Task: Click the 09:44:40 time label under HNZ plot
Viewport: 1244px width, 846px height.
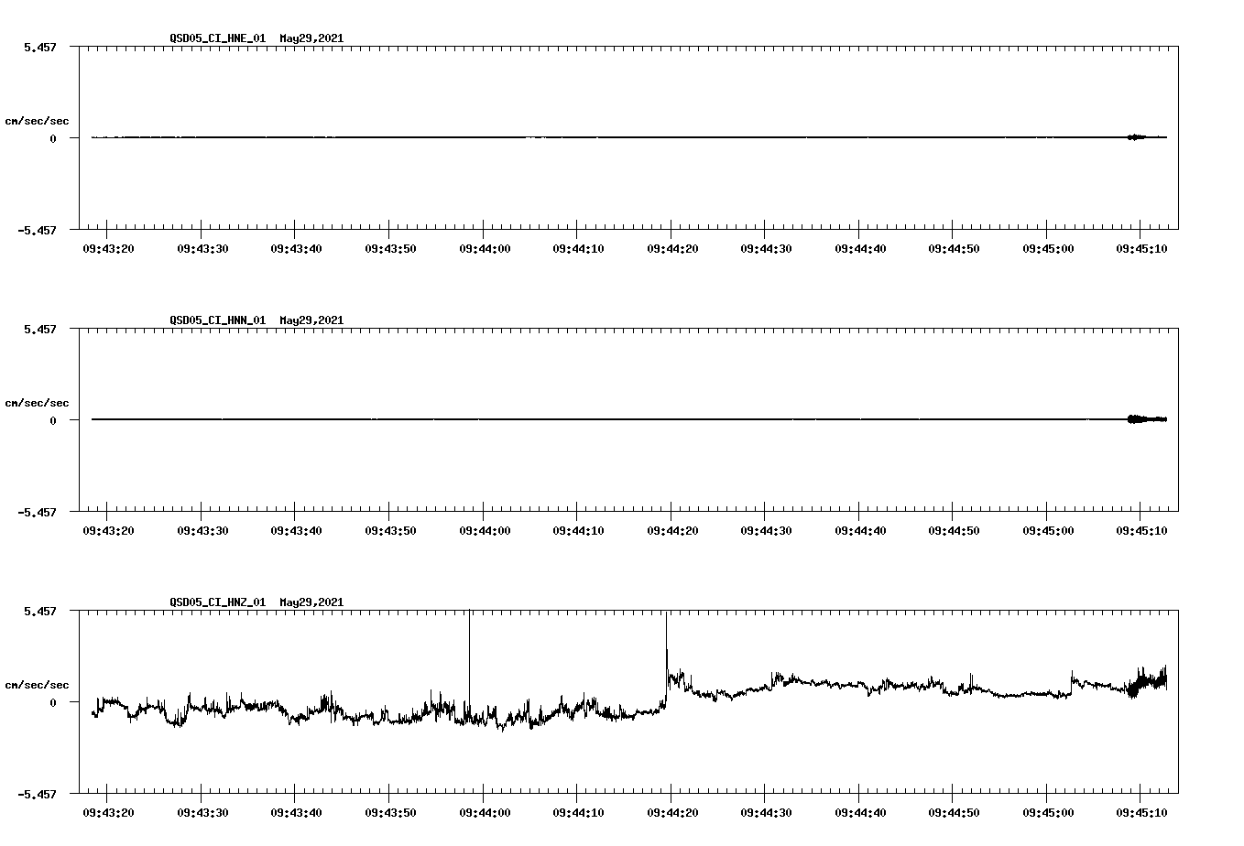Action: (859, 812)
